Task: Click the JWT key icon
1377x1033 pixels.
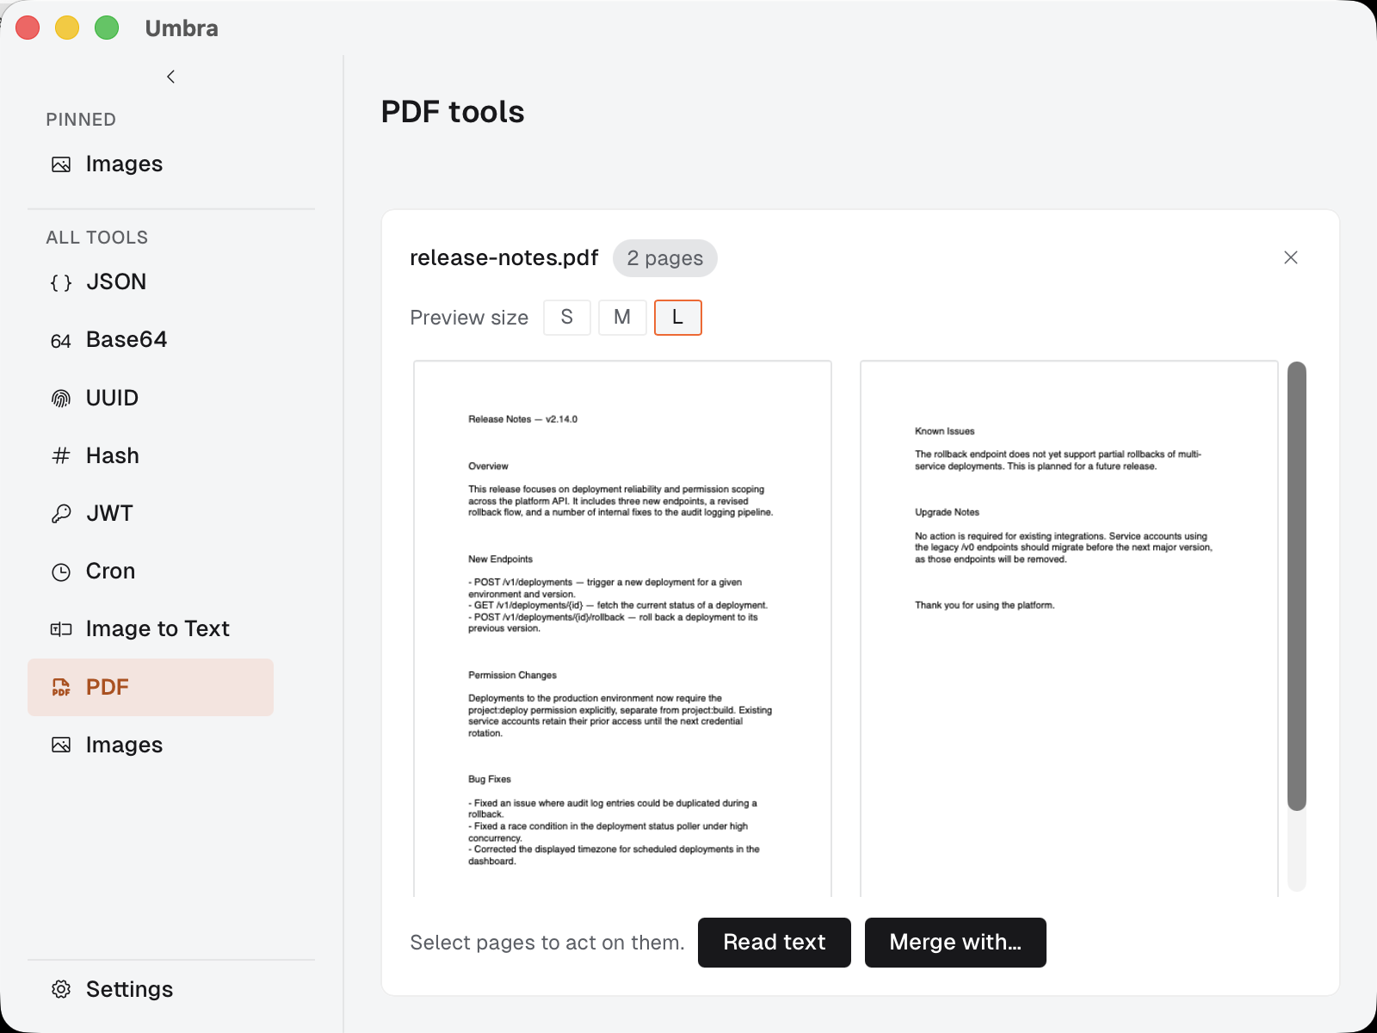Action: pyautogui.click(x=61, y=514)
